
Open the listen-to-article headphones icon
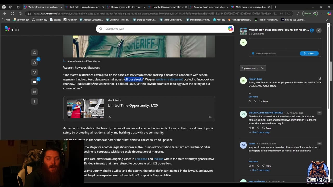(x=34, y=53)
